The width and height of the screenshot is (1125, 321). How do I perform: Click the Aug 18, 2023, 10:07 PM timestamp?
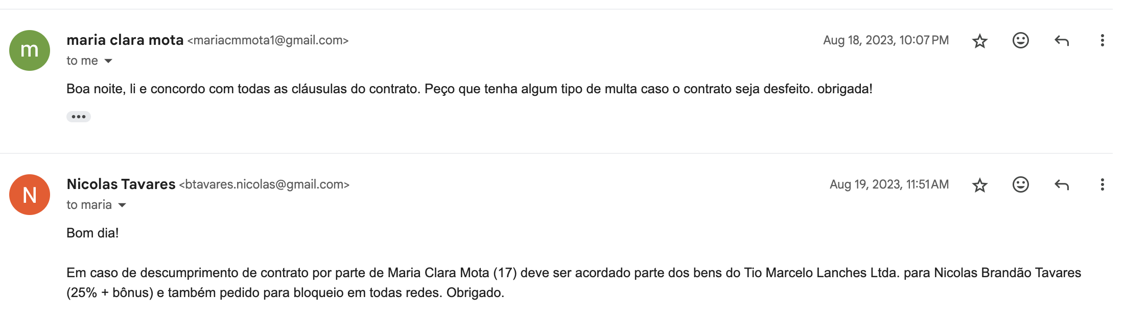pos(886,40)
